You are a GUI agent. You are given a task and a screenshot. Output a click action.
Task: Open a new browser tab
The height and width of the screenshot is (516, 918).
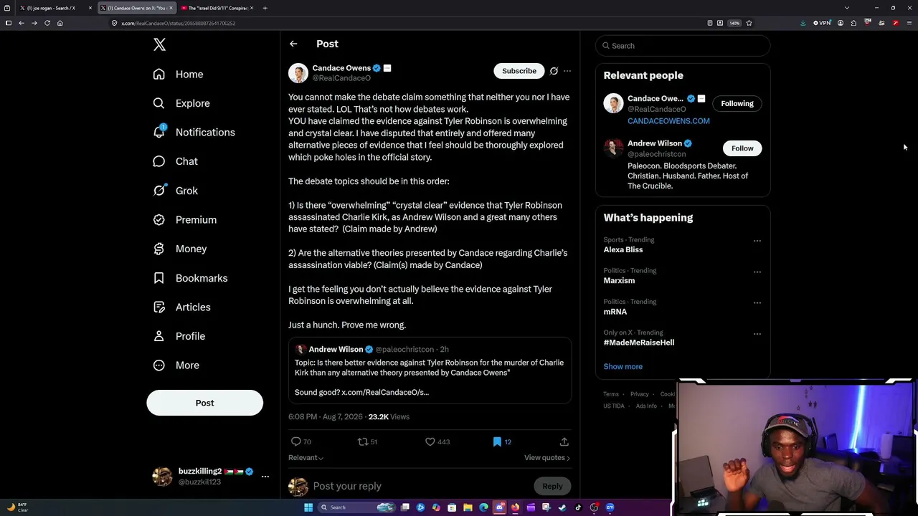[x=265, y=8]
